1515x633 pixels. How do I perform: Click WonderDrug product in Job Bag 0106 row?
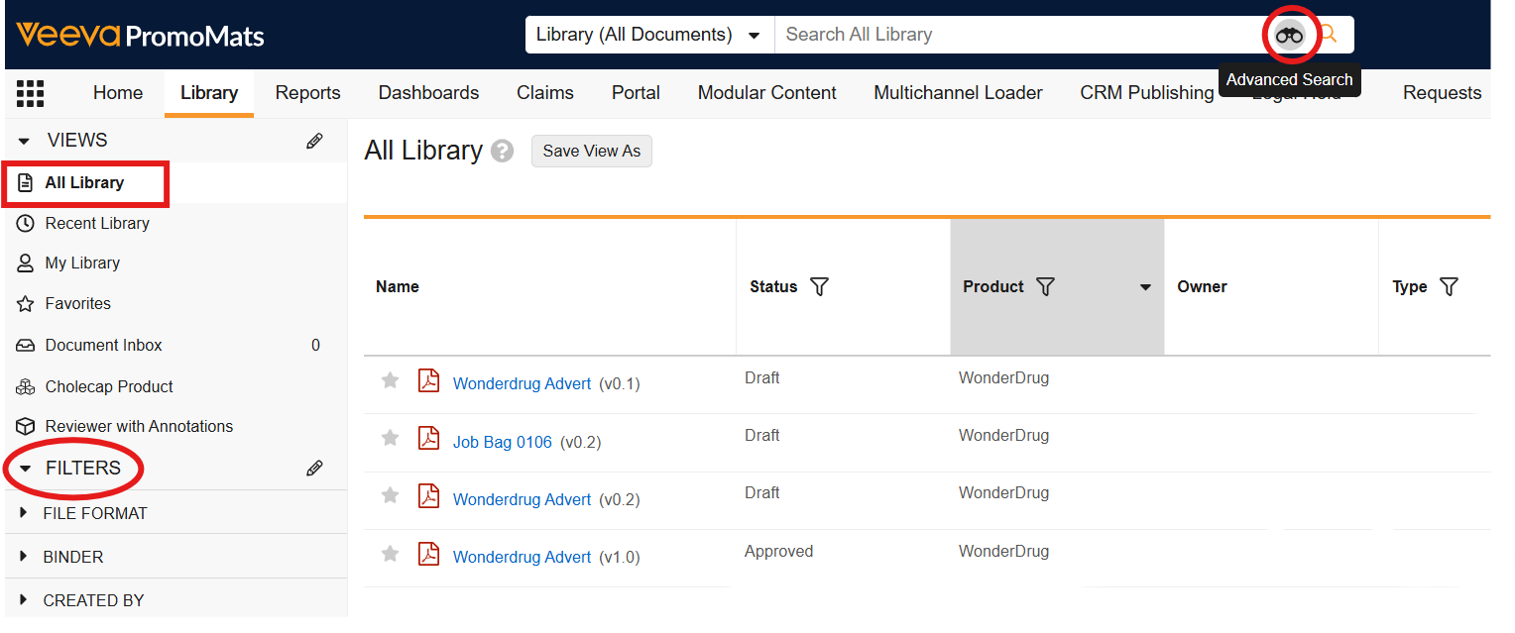coord(1003,436)
